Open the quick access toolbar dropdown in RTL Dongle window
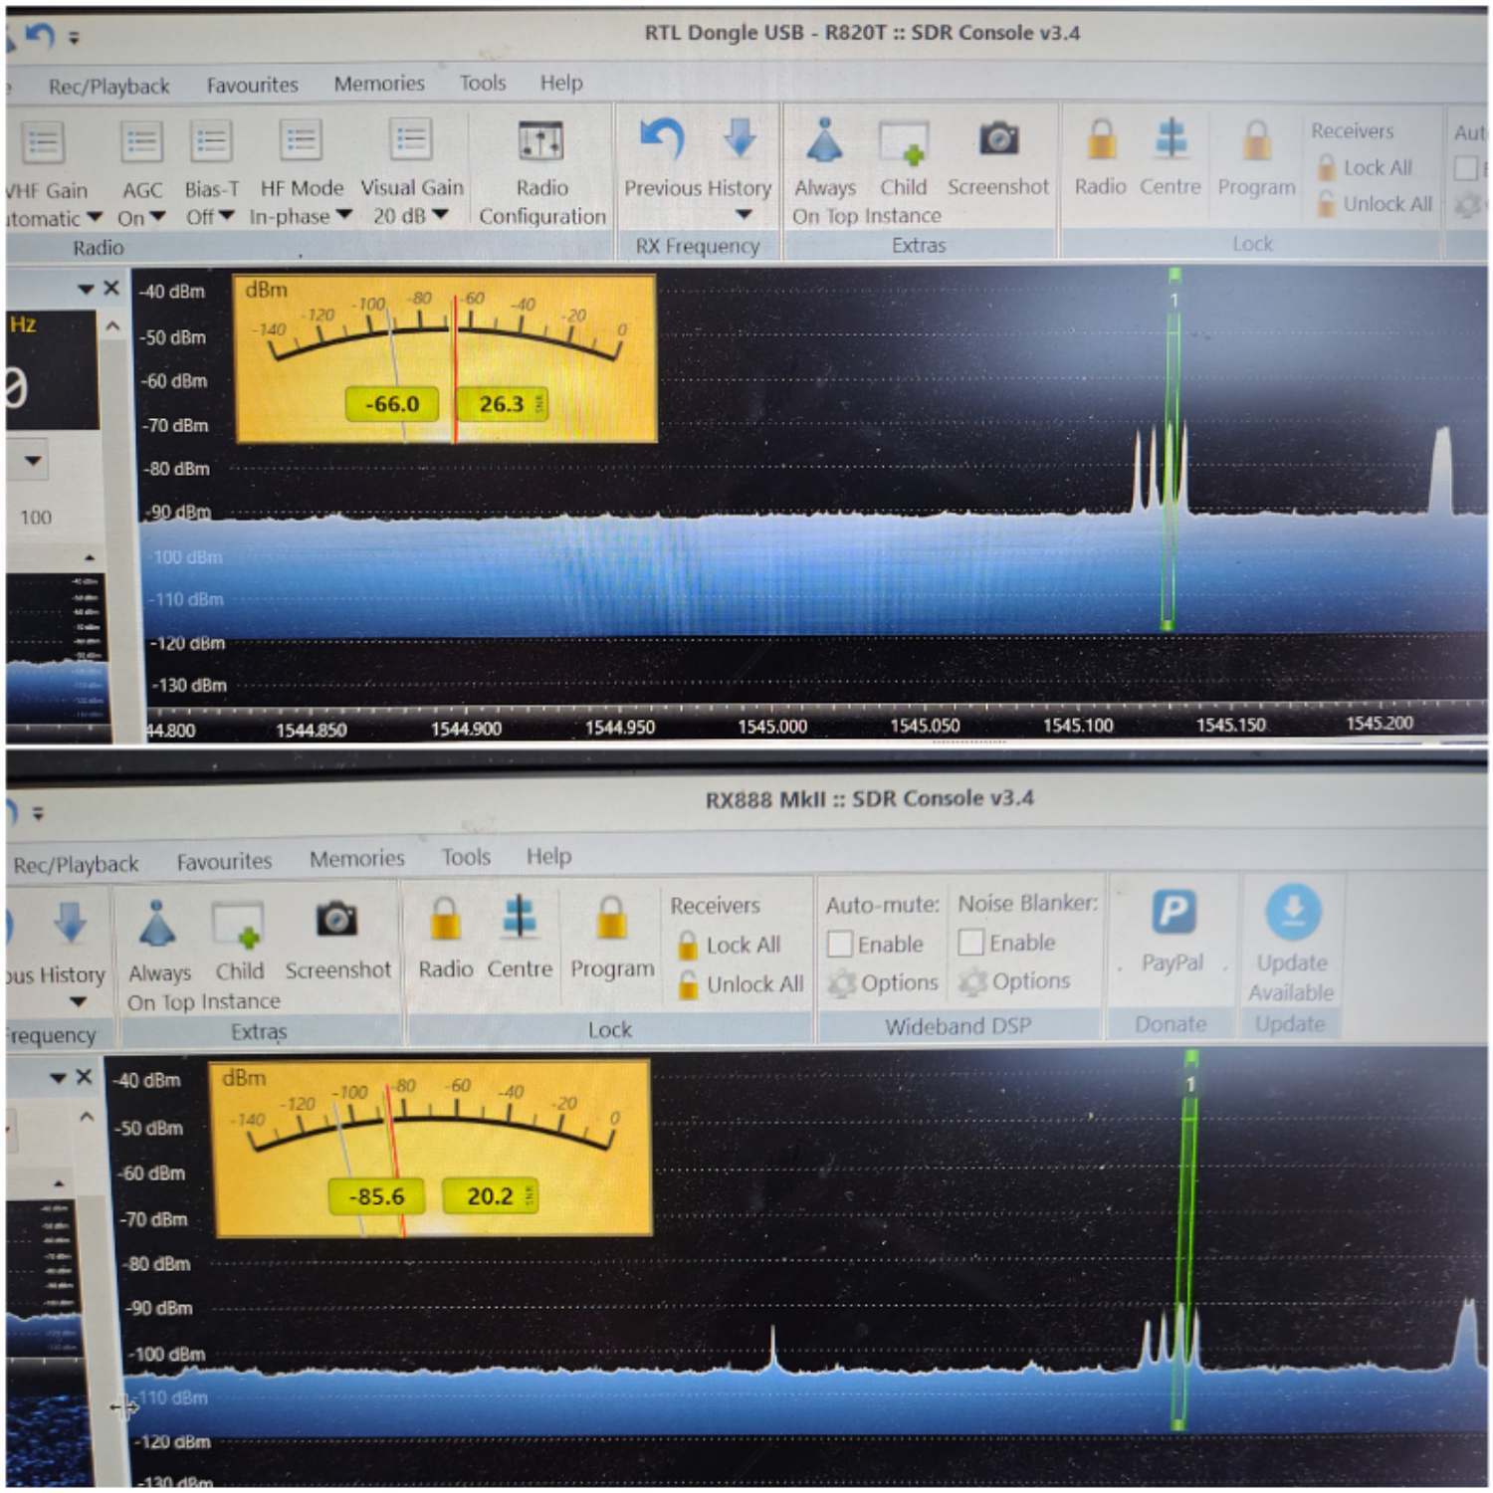The width and height of the screenshot is (1493, 1493). coord(73,39)
